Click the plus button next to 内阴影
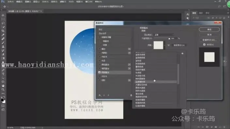Screen dimensions: 230x129 (129, 53)
